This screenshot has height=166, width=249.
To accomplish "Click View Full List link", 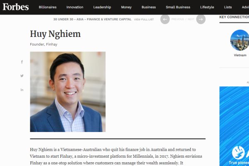I will pos(144,20).
